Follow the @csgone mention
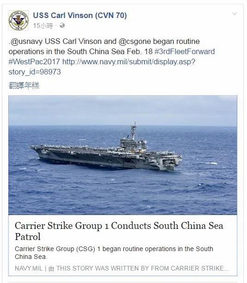Image resolution: width=247 pixels, height=283 pixels. pyautogui.click(x=135, y=42)
